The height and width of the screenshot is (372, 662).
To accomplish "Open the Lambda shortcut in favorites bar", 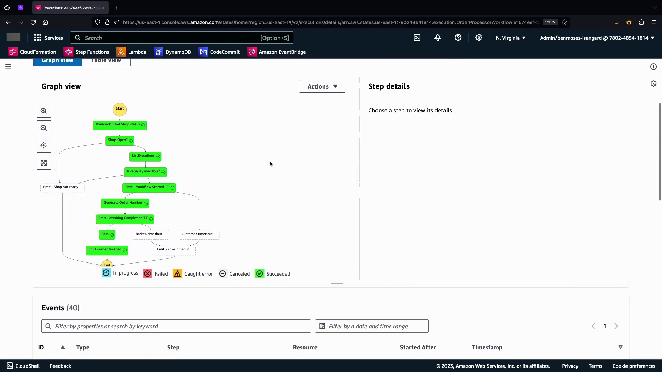I will [131, 52].
